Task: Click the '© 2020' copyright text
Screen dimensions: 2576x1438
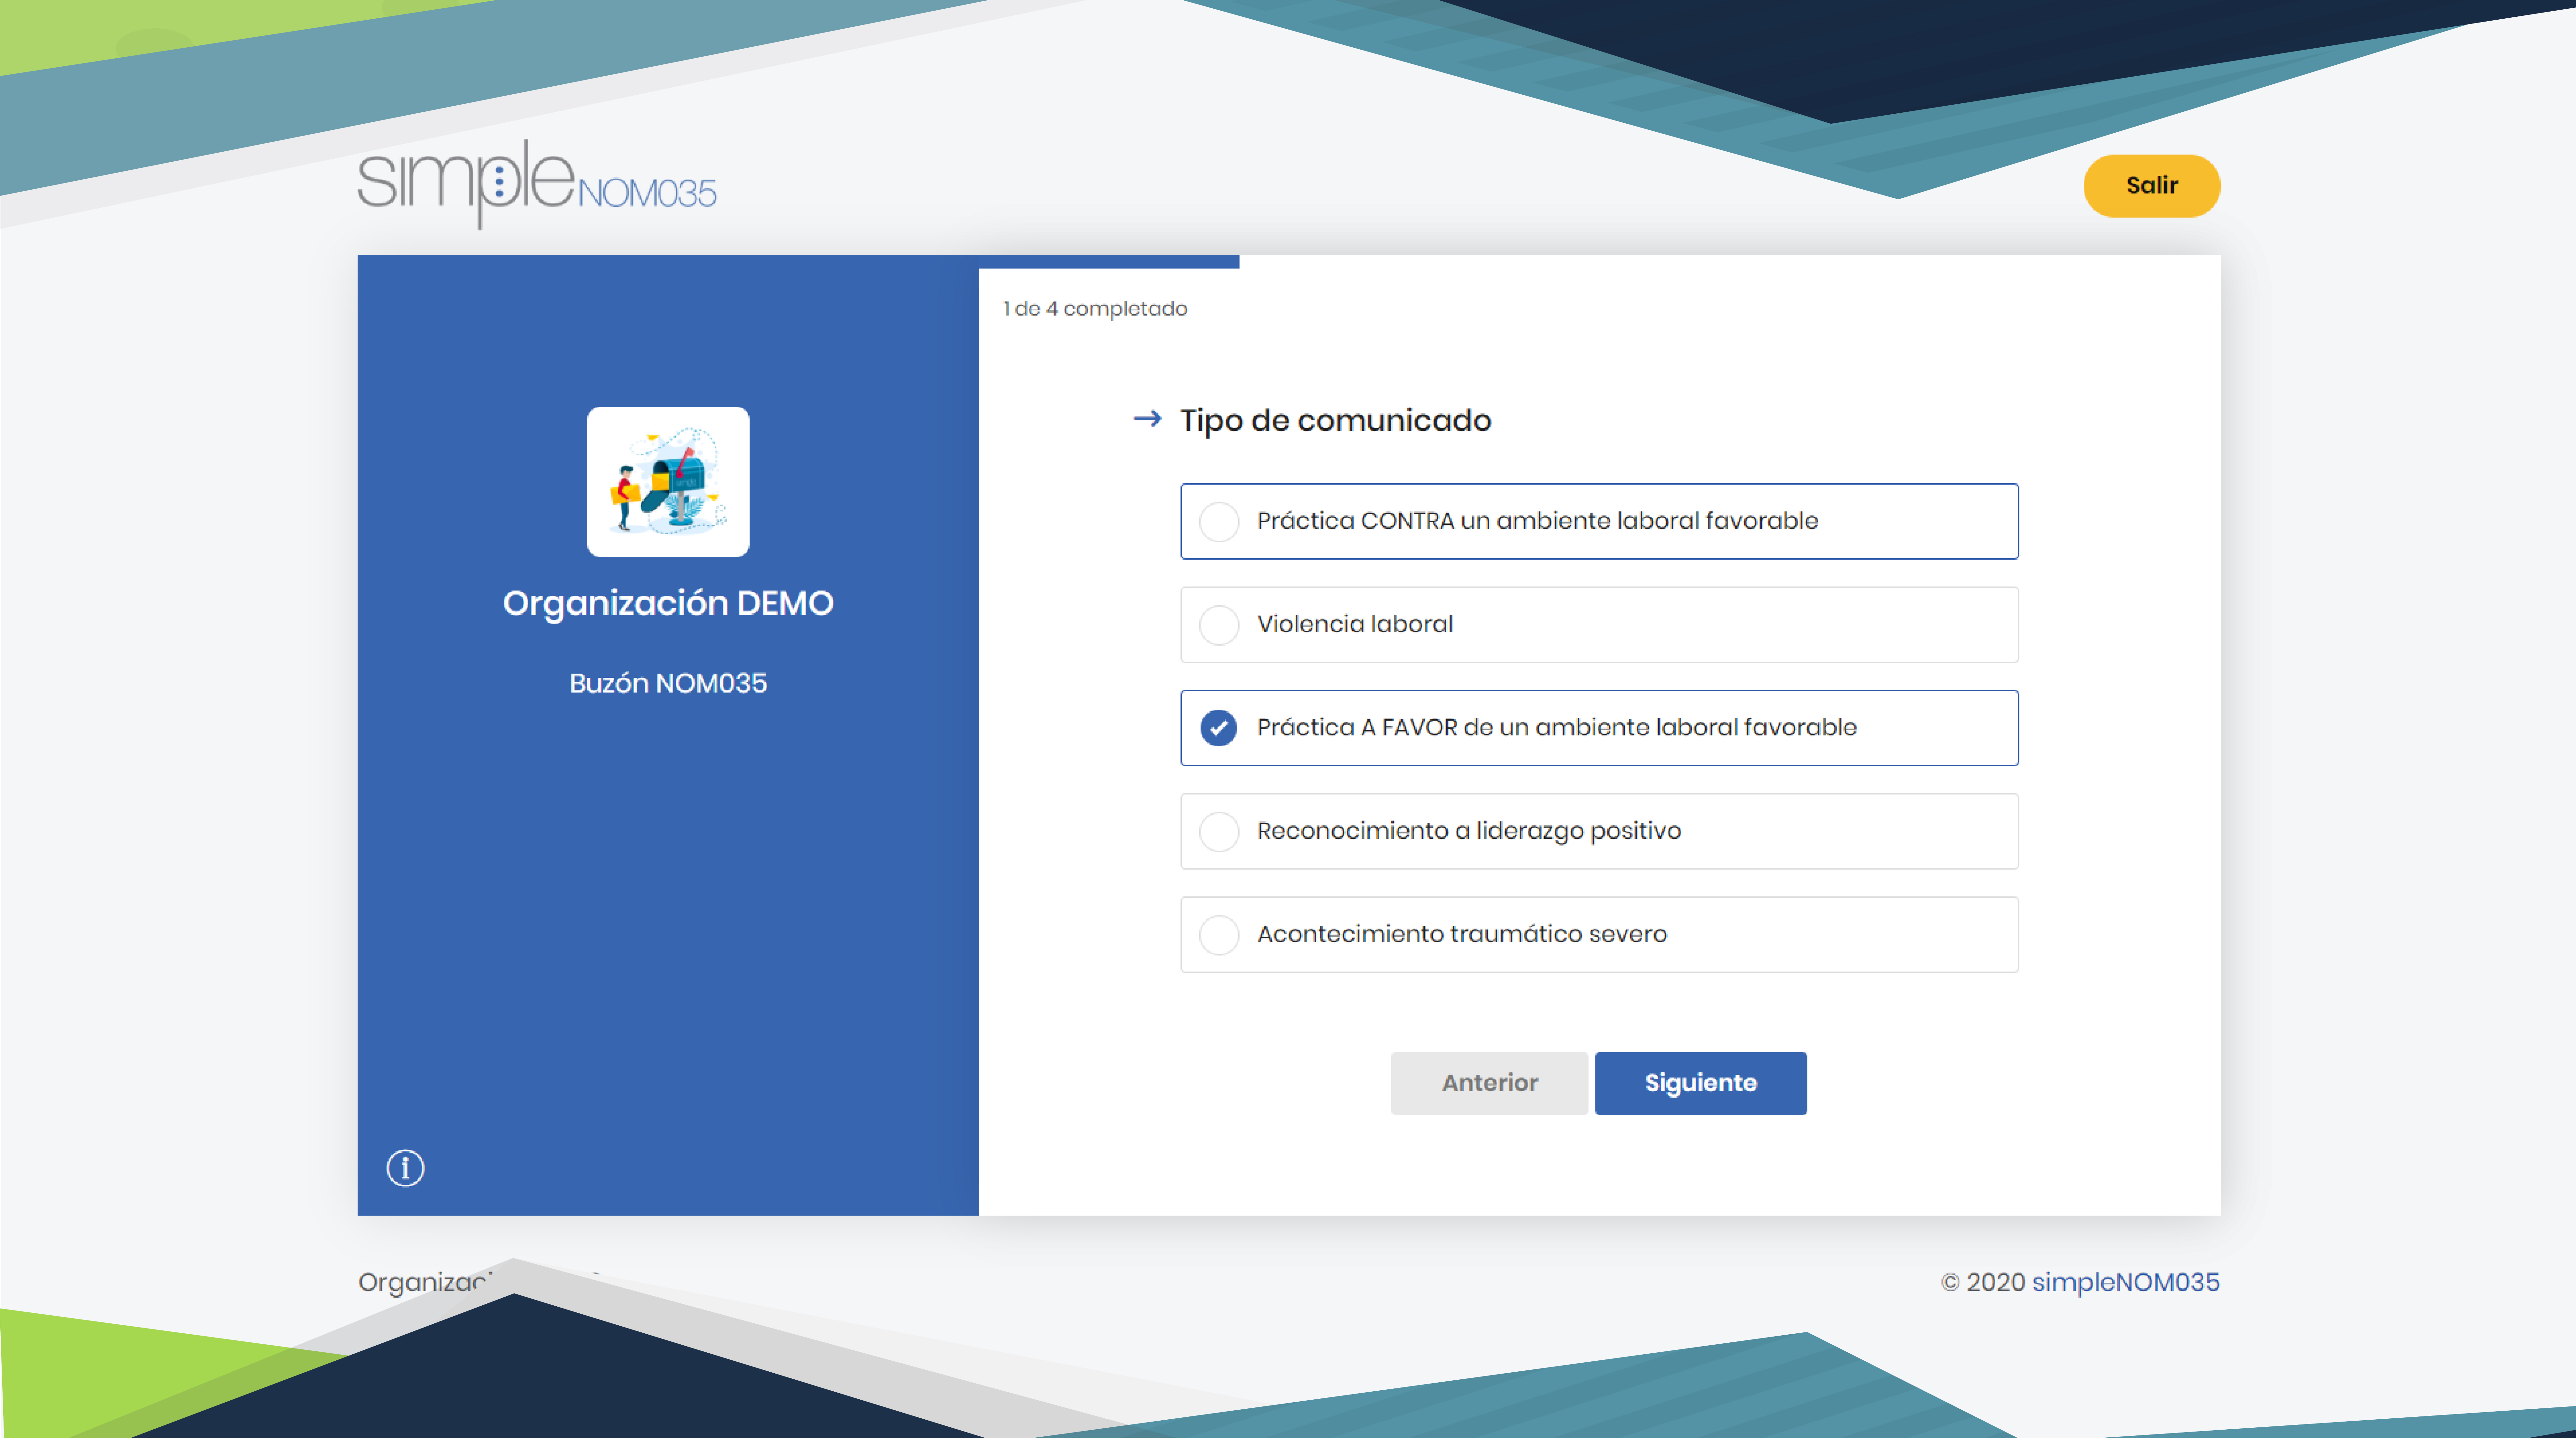Action: coord(1983,1282)
